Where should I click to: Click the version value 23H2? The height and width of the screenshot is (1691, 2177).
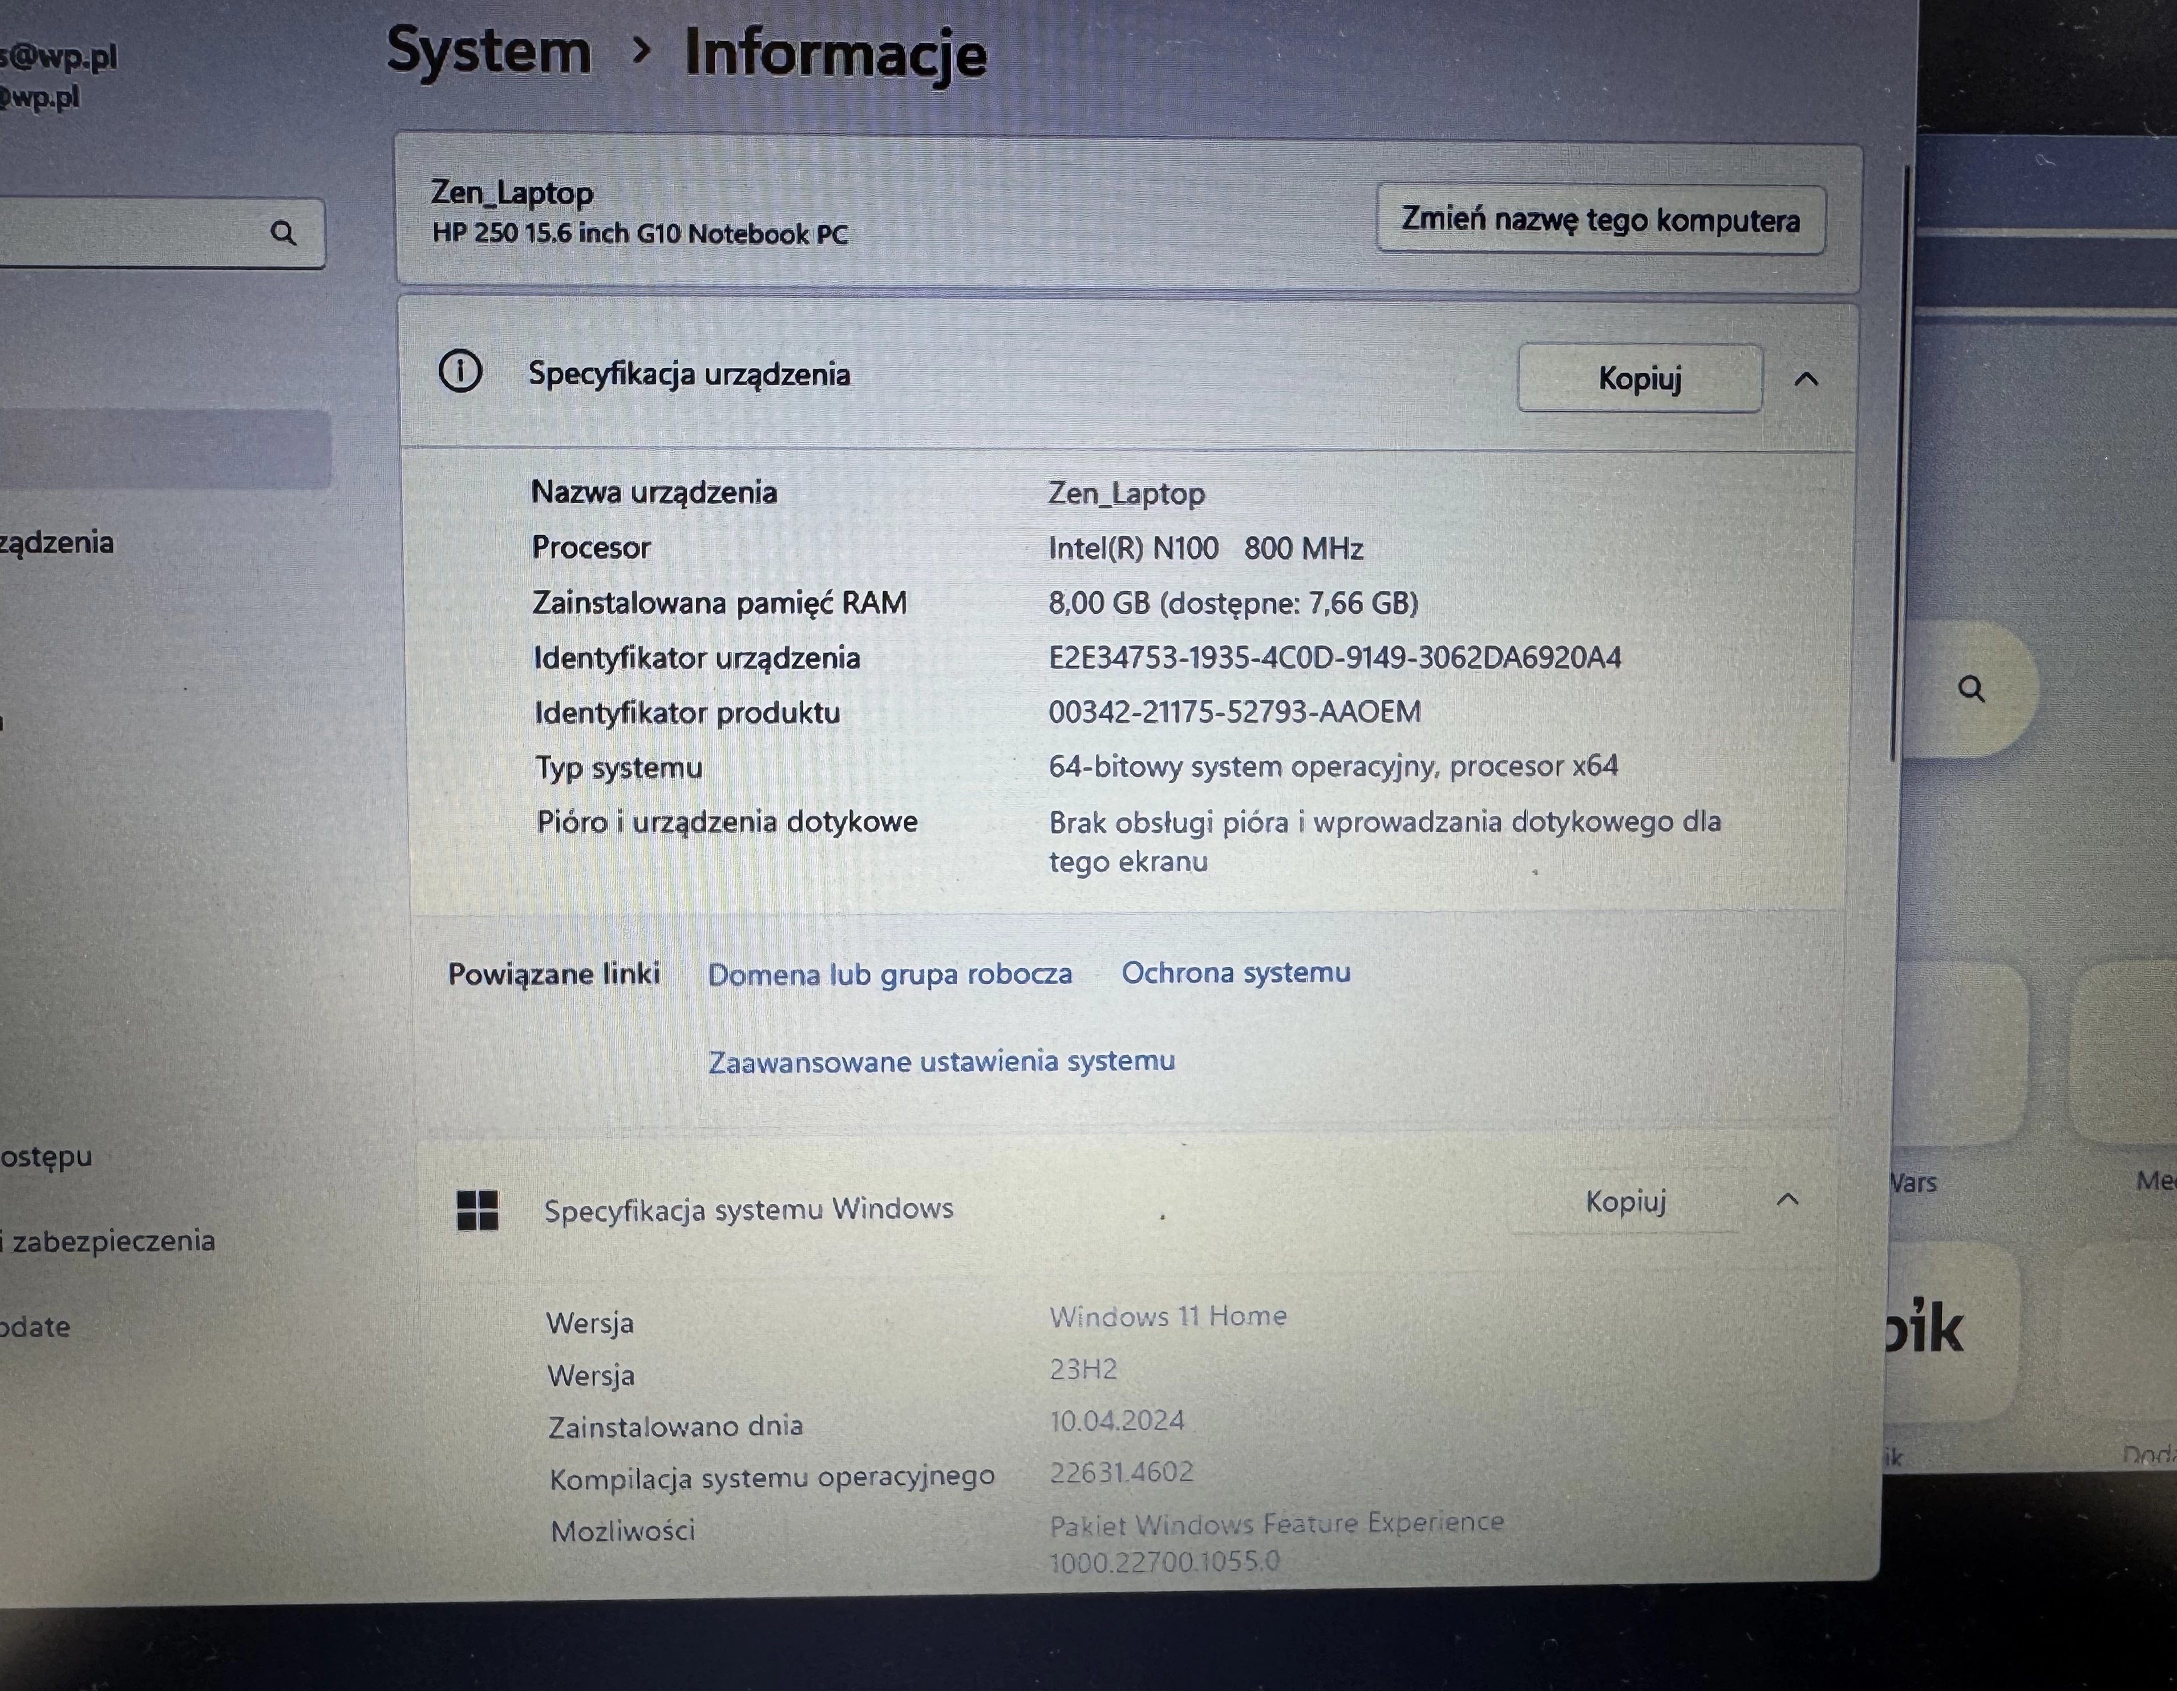pos(1083,1369)
